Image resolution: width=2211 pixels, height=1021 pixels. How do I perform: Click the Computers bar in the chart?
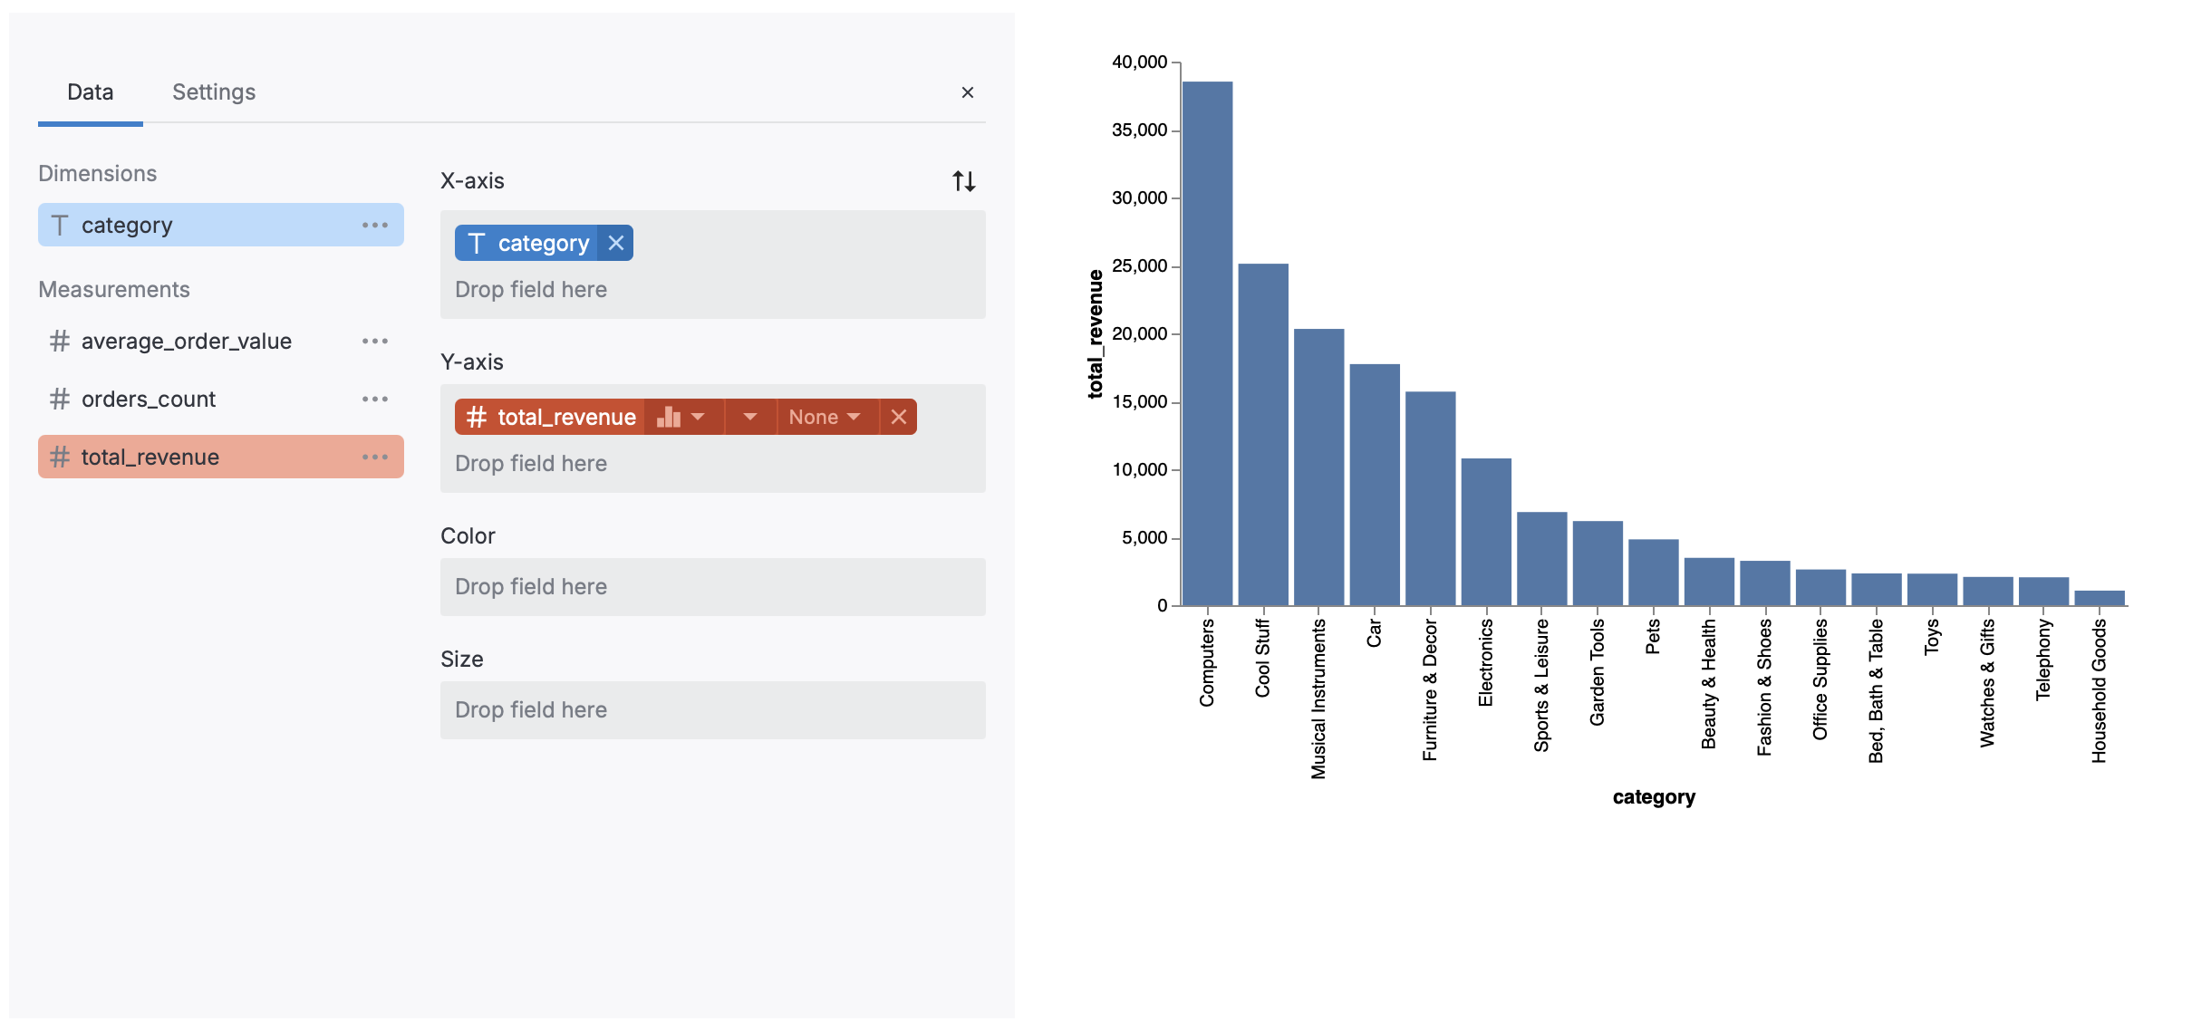pos(1207,344)
